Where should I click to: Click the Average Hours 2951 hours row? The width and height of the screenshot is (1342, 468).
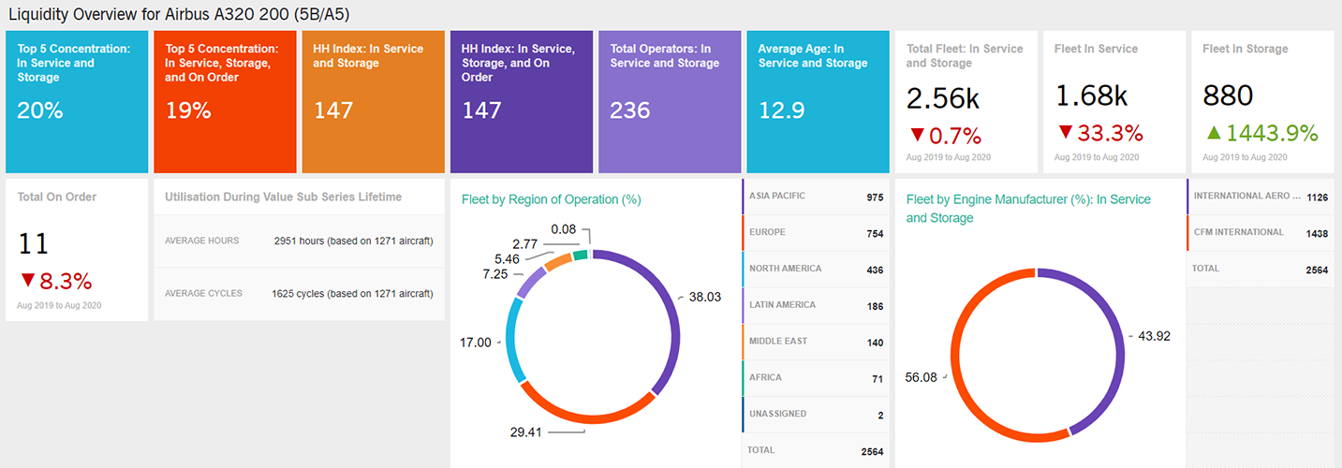click(x=299, y=241)
